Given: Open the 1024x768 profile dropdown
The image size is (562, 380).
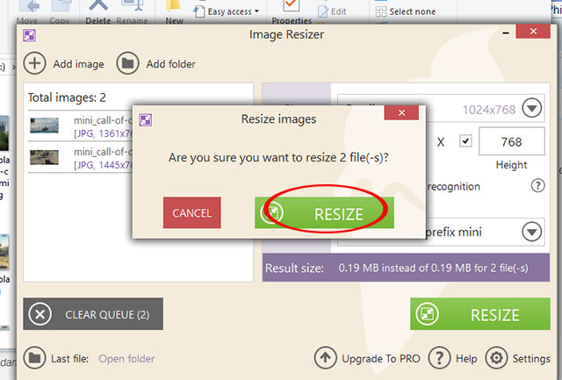Looking at the screenshot, I should tap(531, 108).
